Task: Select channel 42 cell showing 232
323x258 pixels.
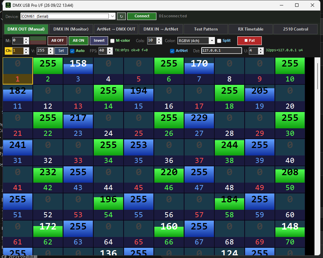Action: click(x=48, y=180)
